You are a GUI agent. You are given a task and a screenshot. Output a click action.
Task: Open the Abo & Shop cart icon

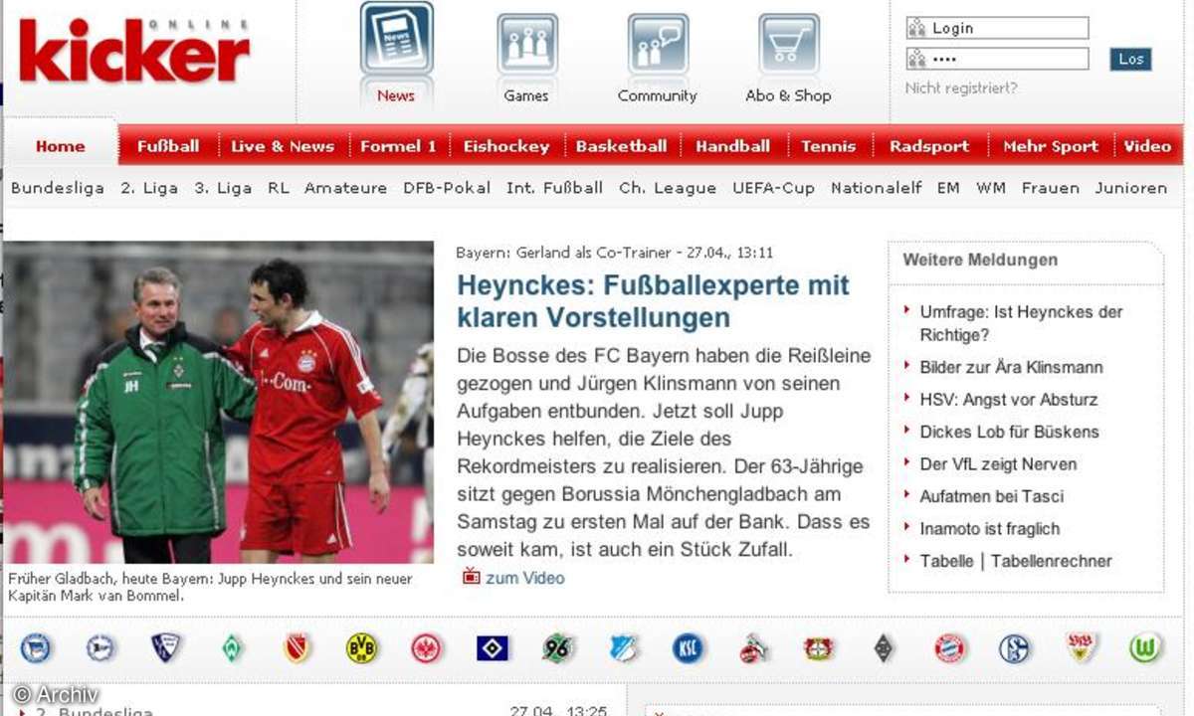[788, 44]
